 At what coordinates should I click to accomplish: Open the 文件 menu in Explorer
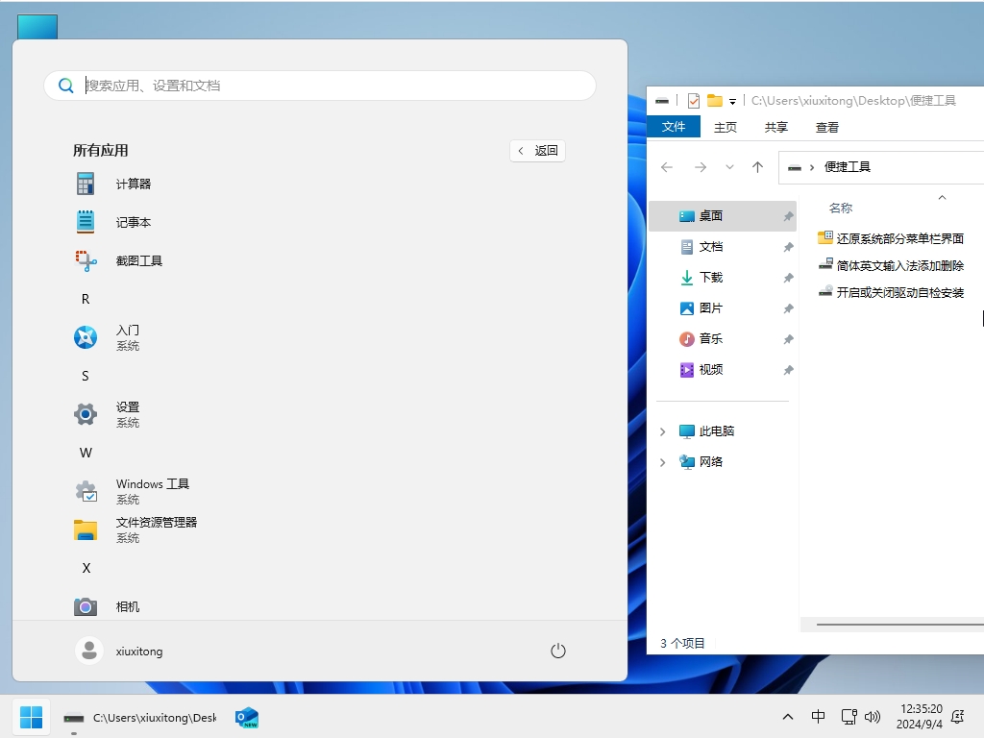pyautogui.click(x=674, y=126)
